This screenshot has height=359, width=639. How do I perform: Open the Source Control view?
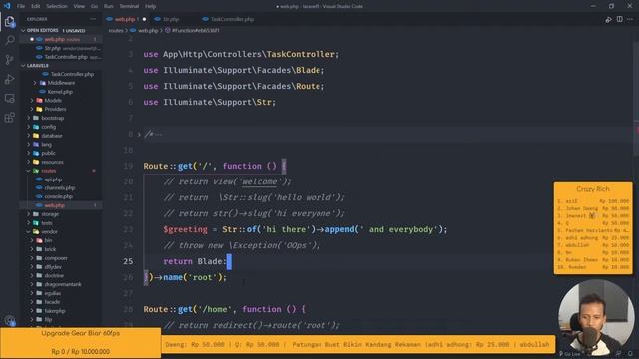[x=9, y=60]
